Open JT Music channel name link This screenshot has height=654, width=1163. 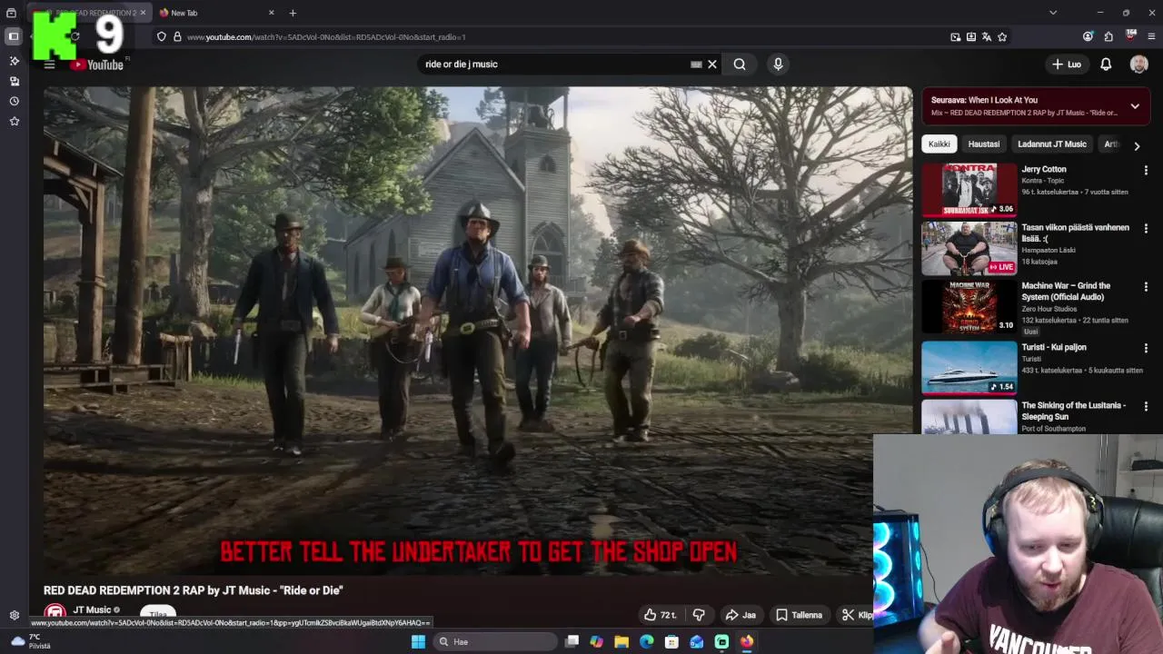click(x=92, y=609)
